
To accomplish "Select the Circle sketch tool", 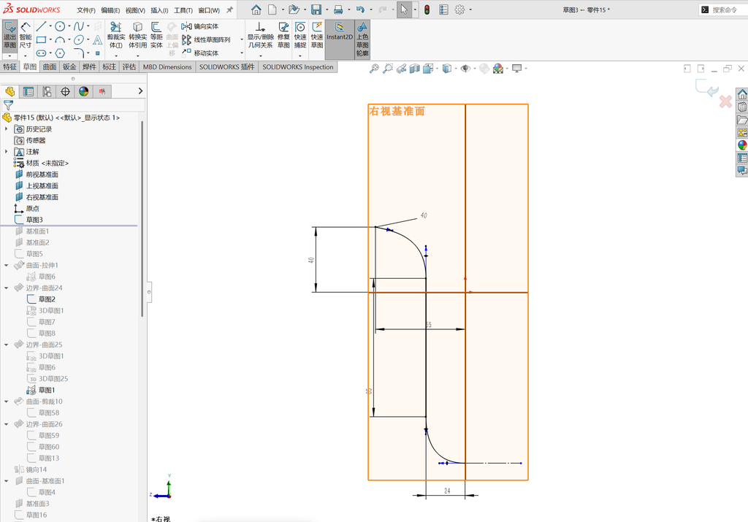I will tap(60, 26).
